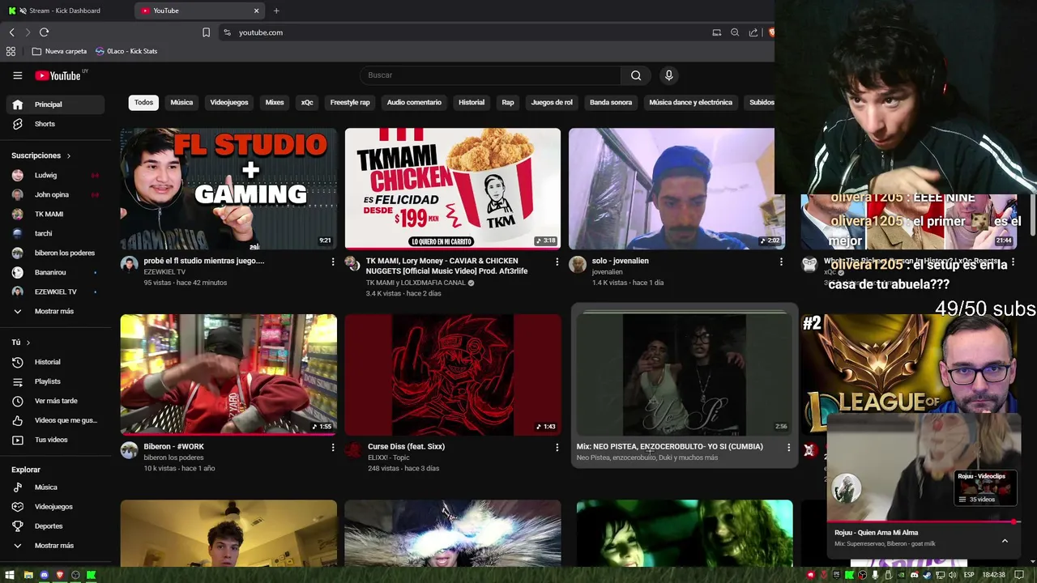Select the Videojuegos filter chip
Viewport: 1037px width, 583px height.
[x=229, y=103]
